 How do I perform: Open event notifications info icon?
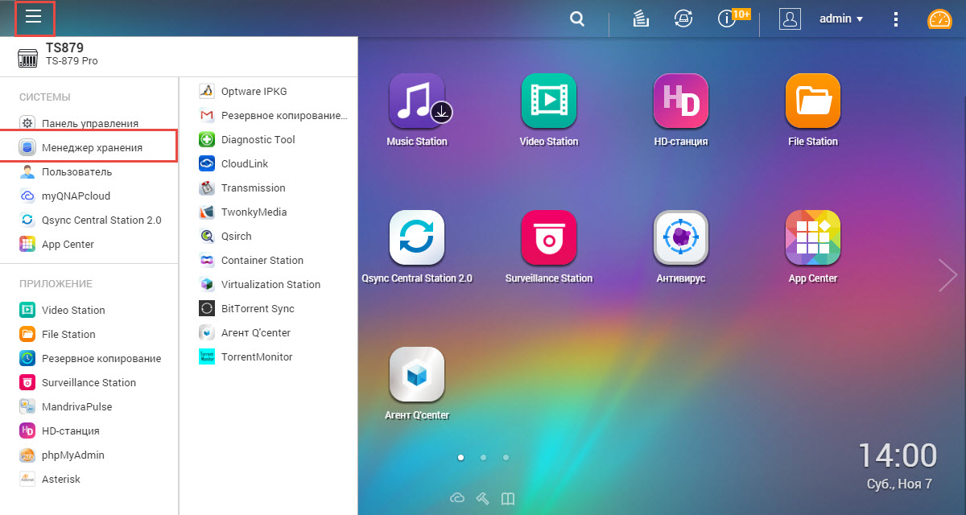pyautogui.click(x=726, y=19)
